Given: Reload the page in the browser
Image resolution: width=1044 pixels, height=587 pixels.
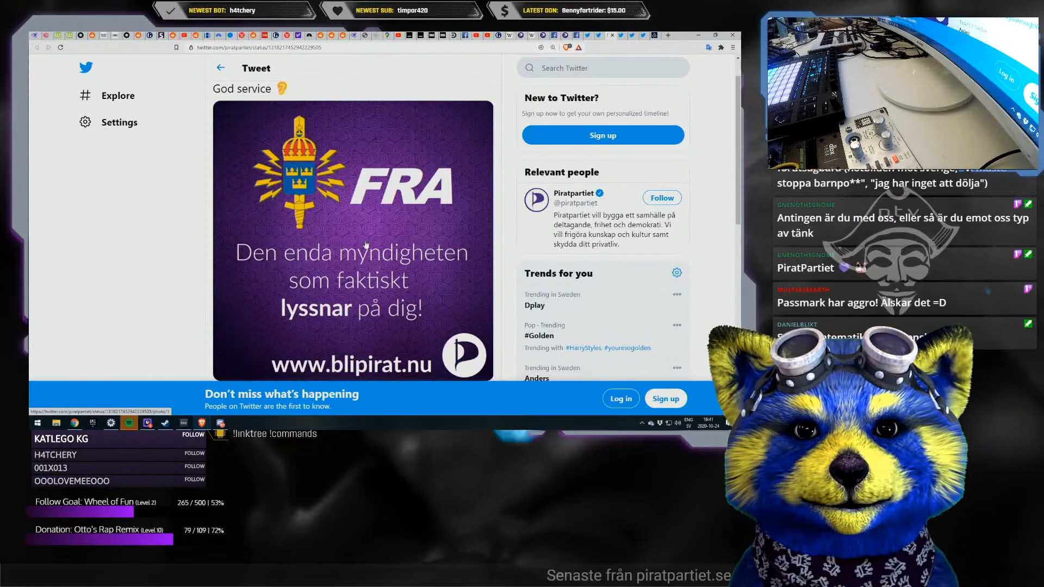Looking at the screenshot, I should [x=60, y=48].
